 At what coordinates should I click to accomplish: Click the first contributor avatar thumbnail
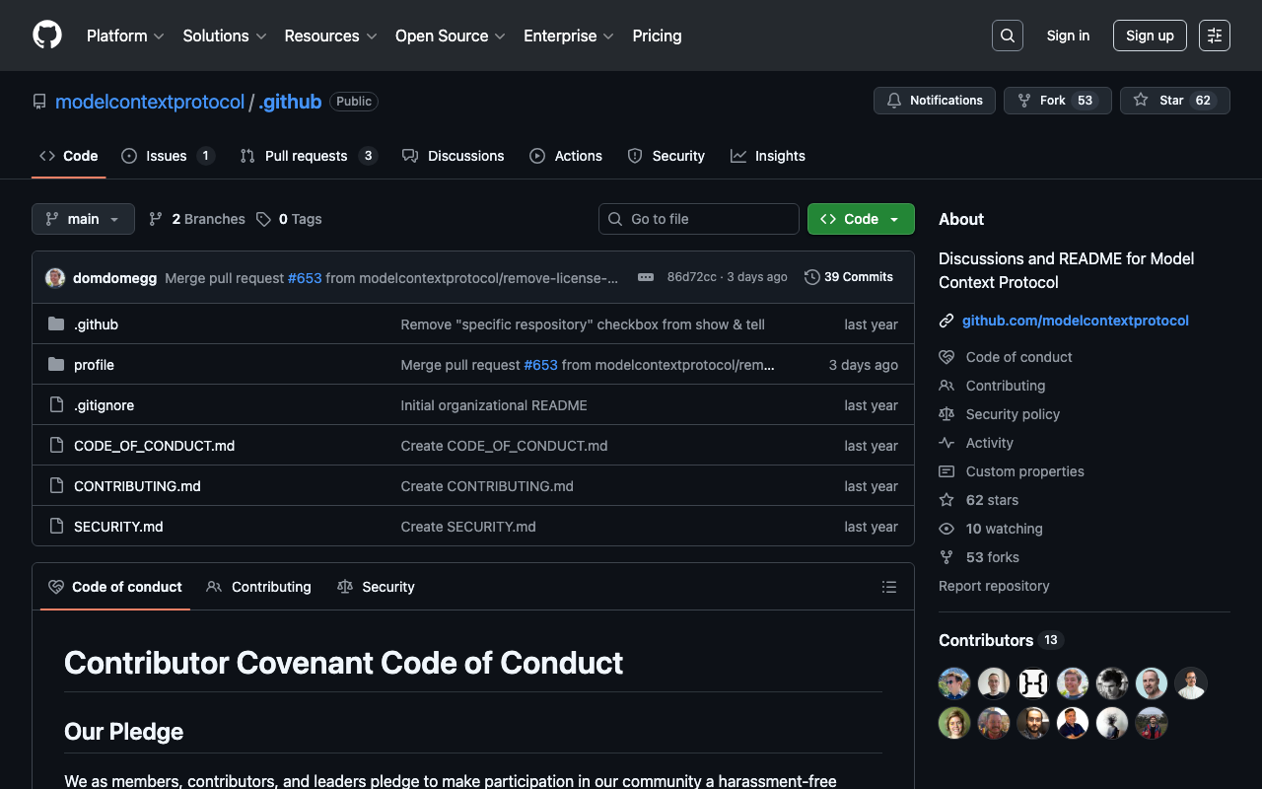coord(953,683)
